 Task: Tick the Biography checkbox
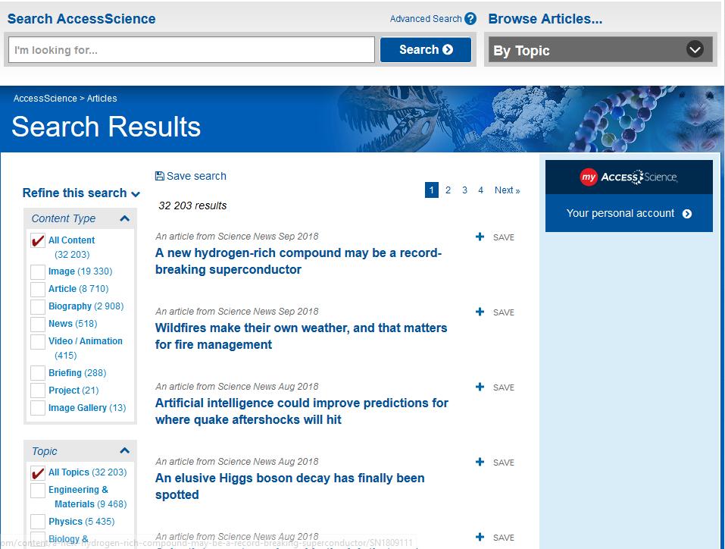click(38, 306)
